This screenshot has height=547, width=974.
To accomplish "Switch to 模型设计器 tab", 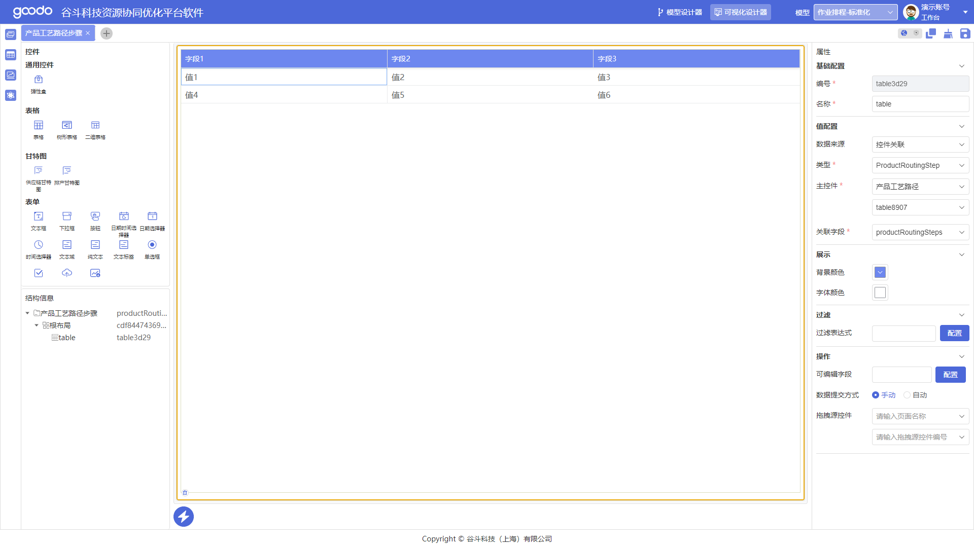I will (x=680, y=12).
